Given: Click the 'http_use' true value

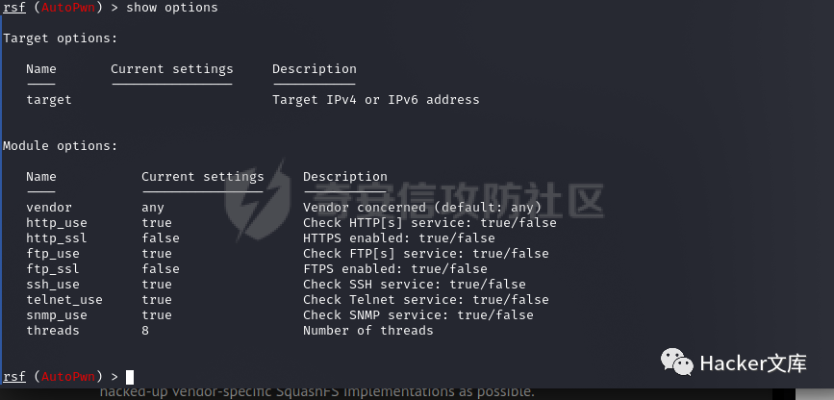Looking at the screenshot, I should (157, 223).
